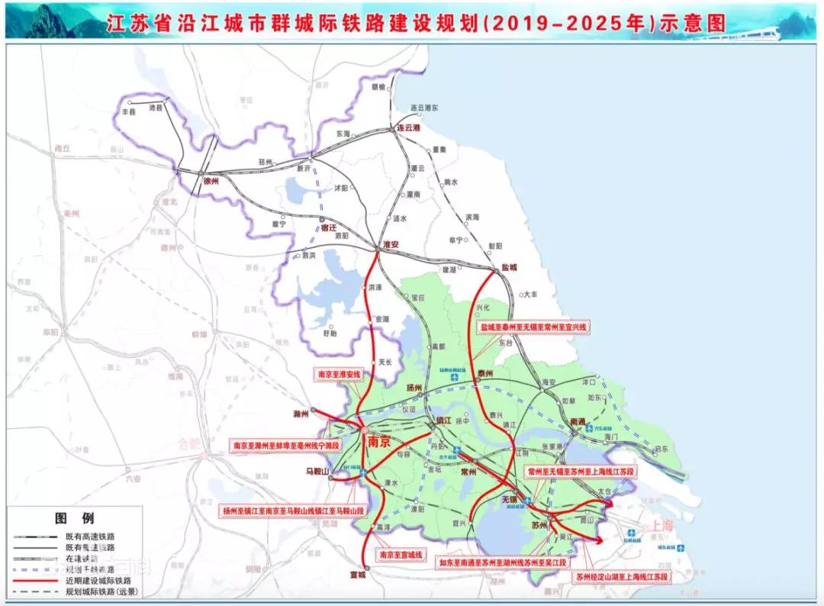
Task: Click the 常州 city label
Action: (468, 472)
